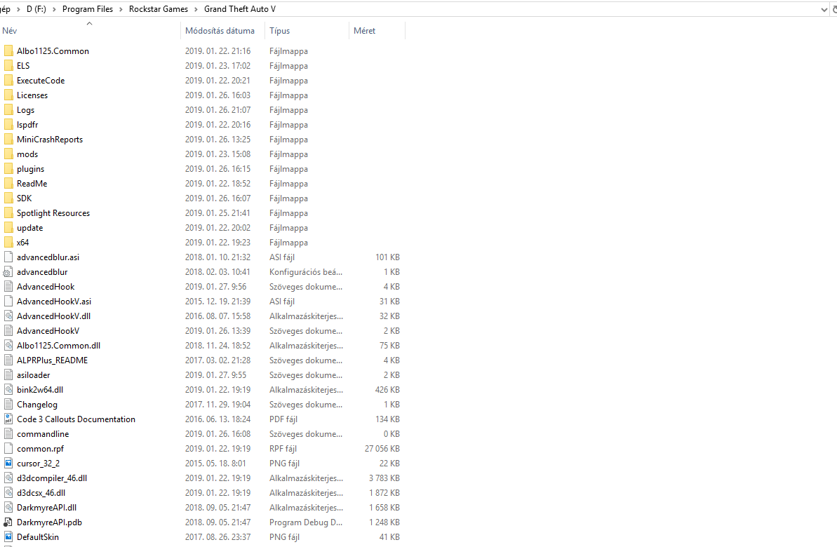The width and height of the screenshot is (837, 547).
Task: Click the ELS folder icon
Action: coord(8,66)
